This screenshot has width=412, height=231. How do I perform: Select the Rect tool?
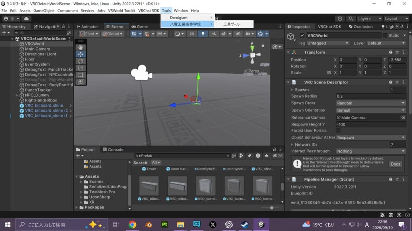pyautogui.click(x=80, y=75)
